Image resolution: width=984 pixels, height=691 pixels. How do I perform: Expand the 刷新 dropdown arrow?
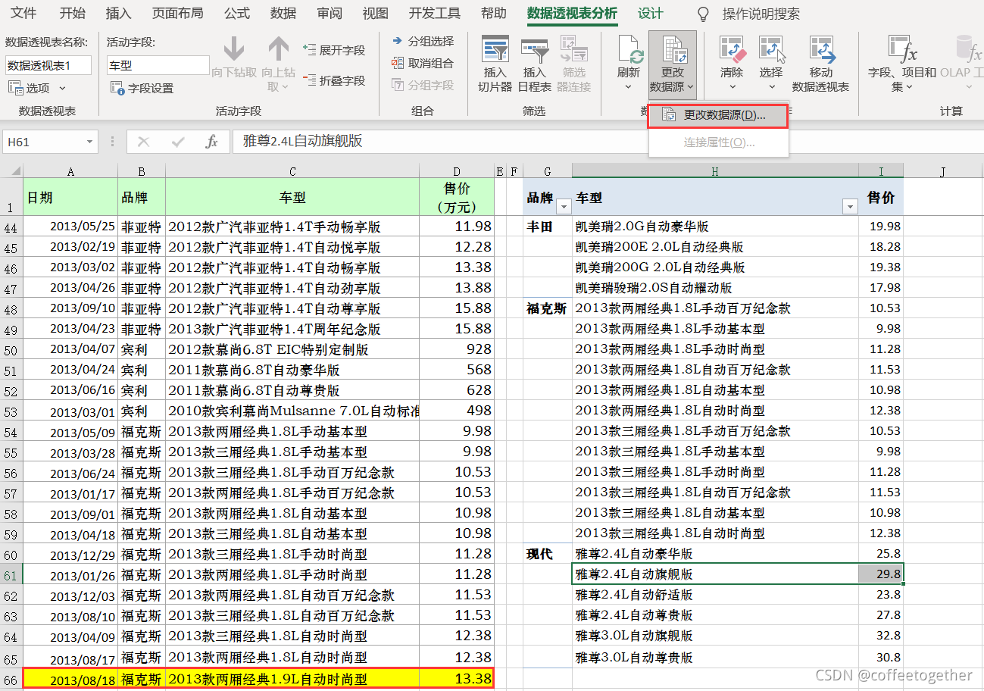(629, 87)
